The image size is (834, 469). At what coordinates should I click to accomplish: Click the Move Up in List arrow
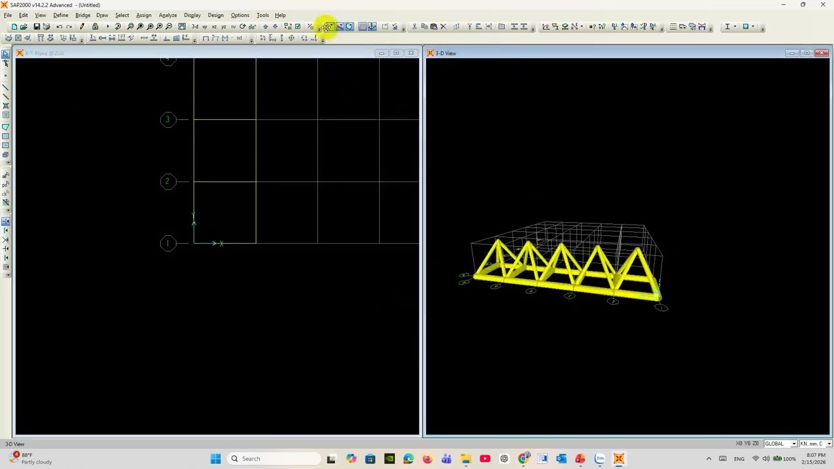[x=265, y=27]
